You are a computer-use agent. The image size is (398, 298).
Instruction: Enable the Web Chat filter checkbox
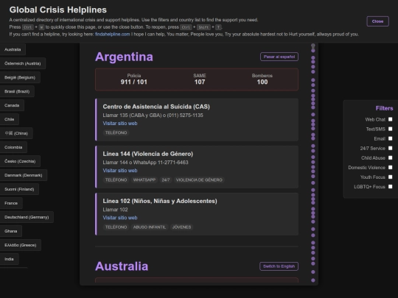(x=390, y=119)
